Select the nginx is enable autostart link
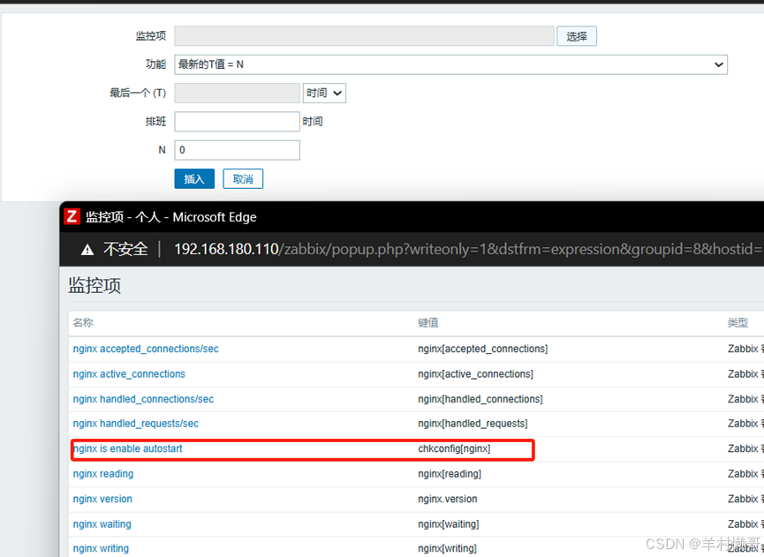 pos(128,448)
